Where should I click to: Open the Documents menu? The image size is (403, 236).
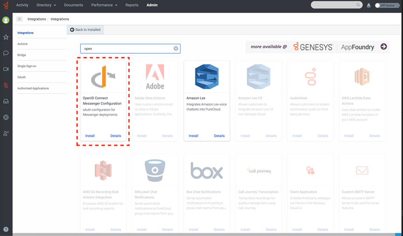pos(74,5)
